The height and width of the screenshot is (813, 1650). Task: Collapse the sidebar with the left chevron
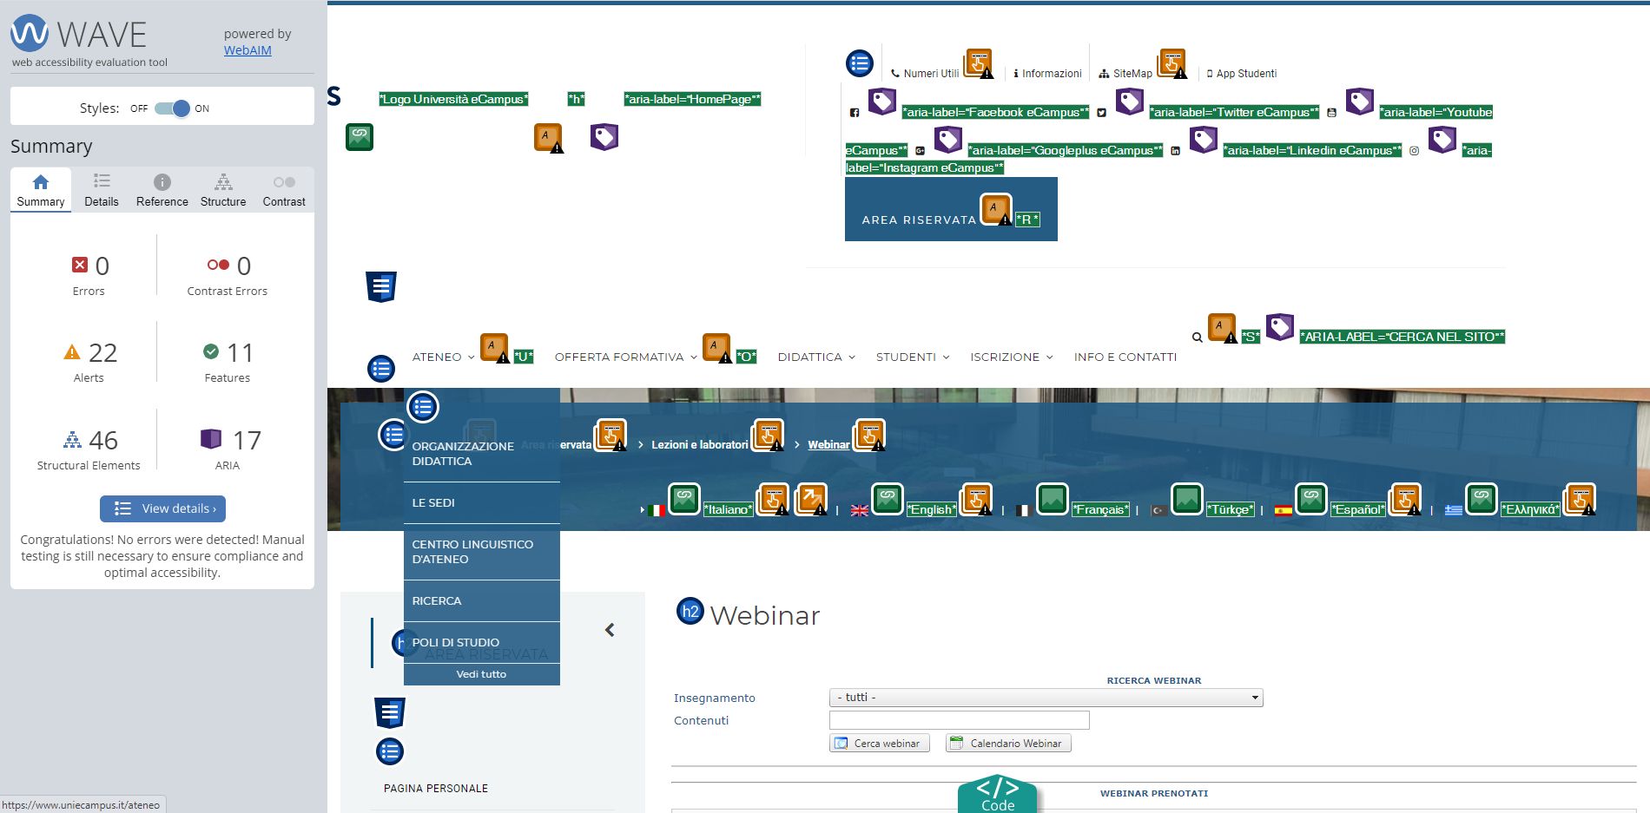pyautogui.click(x=610, y=630)
